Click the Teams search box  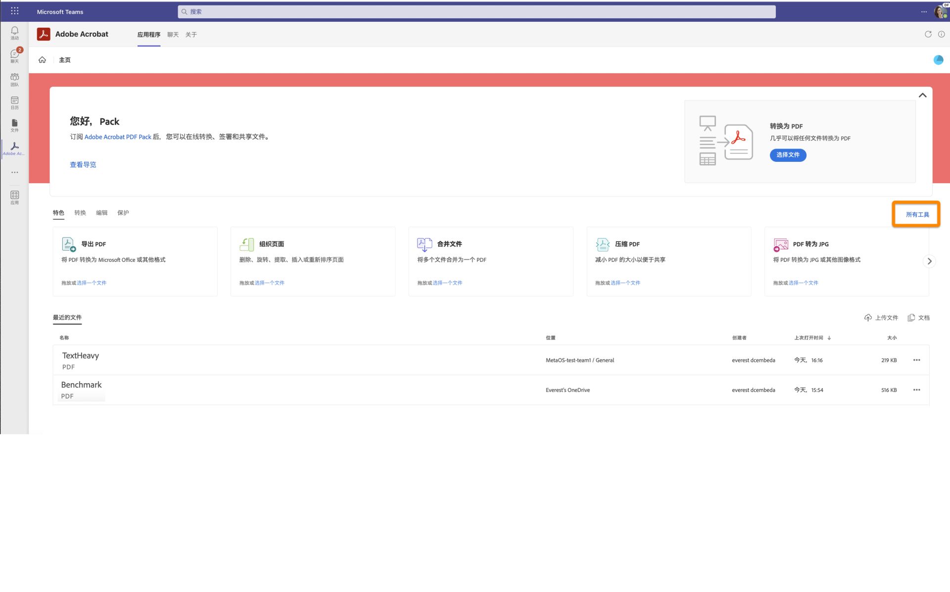[476, 11]
